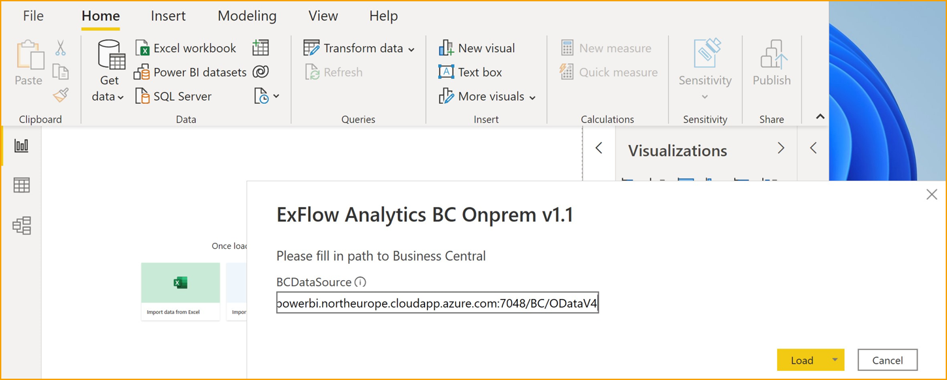This screenshot has height=380, width=947.
Task: Open the Table data view
Action: (21, 185)
